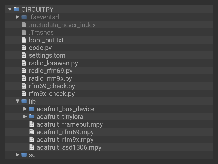The height and width of the screenshot is (164, 218).
Task: Expand the adafruit_tinylora folder
Action: pos(25,116)
